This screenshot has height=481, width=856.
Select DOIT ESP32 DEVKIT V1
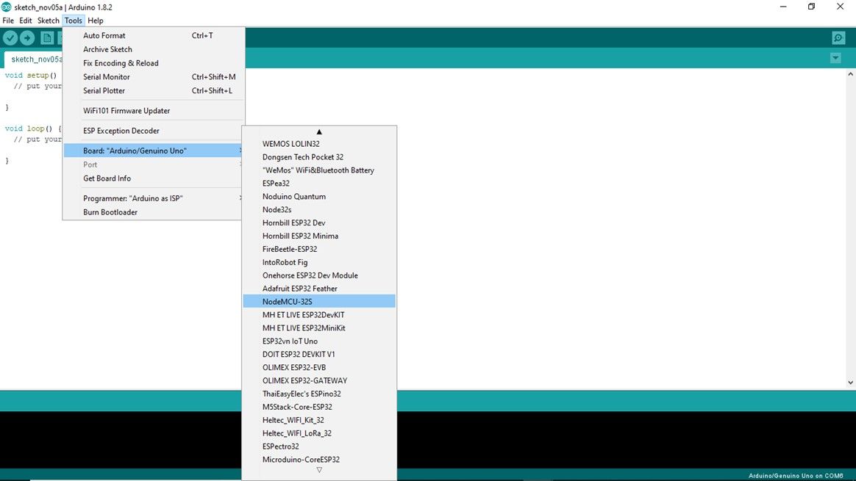319,354
